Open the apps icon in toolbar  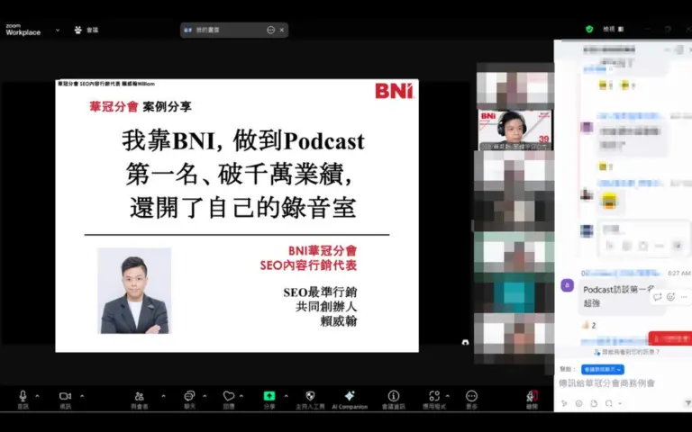(434, 396)
